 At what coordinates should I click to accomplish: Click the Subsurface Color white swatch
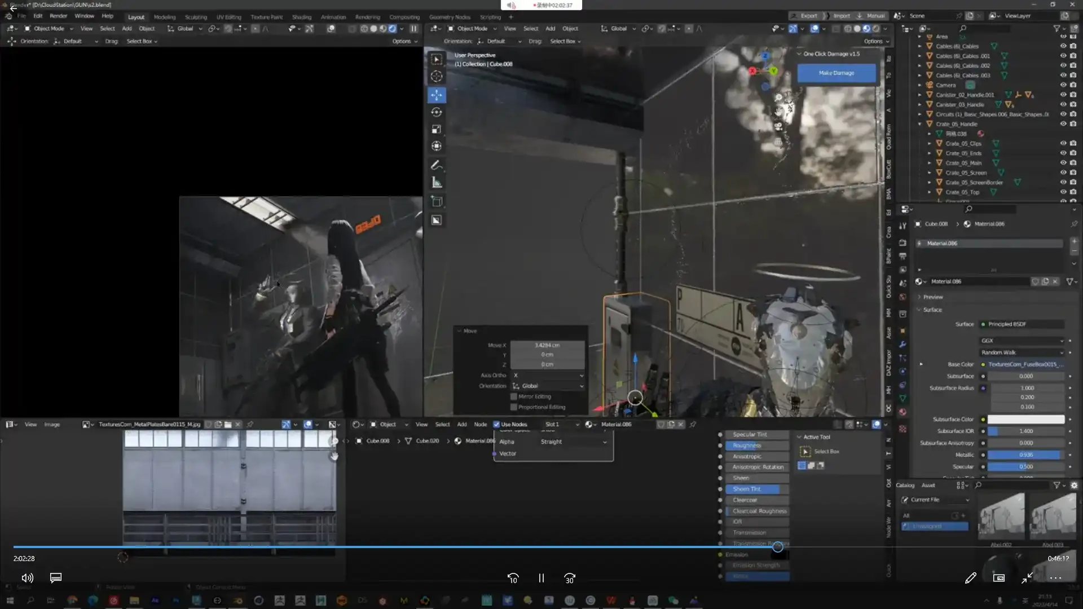1025,419
